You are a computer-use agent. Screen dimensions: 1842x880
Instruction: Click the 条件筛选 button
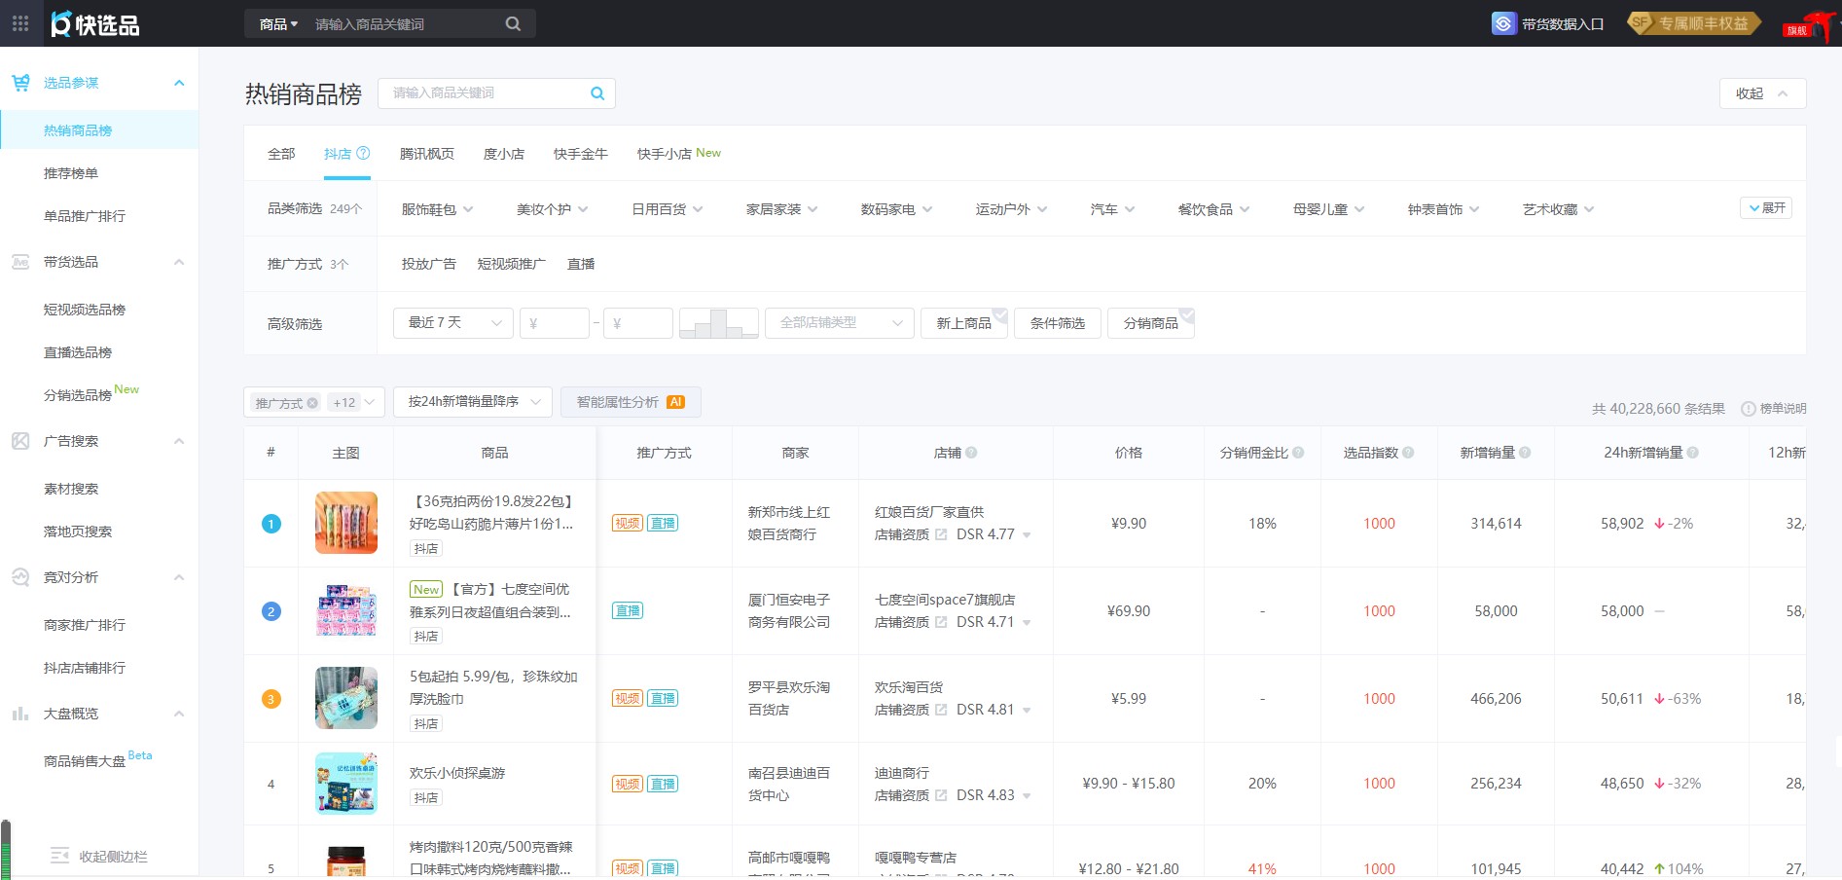pos(1057,322)
